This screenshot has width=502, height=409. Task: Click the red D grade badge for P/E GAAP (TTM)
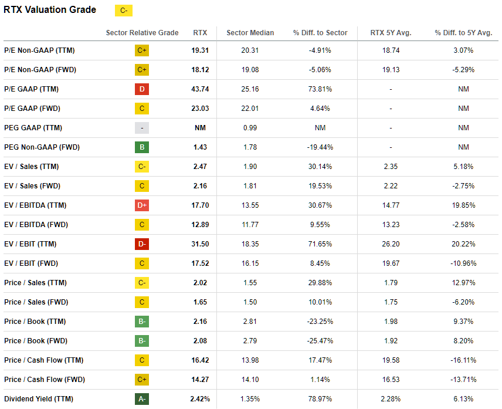click(142, 89)
